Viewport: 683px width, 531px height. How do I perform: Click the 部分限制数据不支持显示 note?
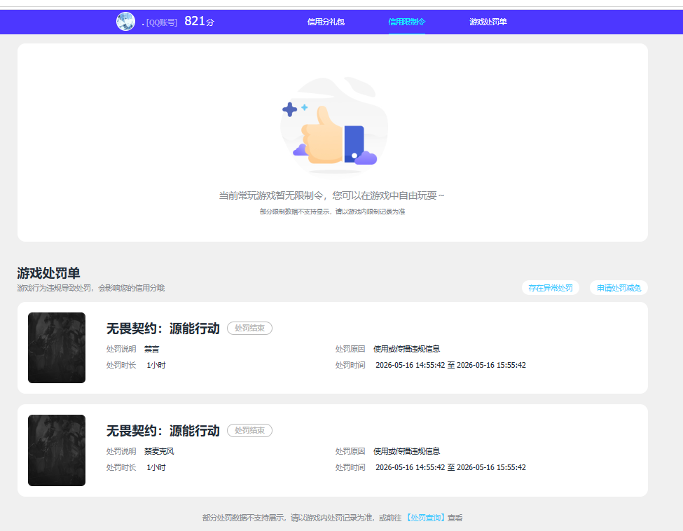pos(332,212)
